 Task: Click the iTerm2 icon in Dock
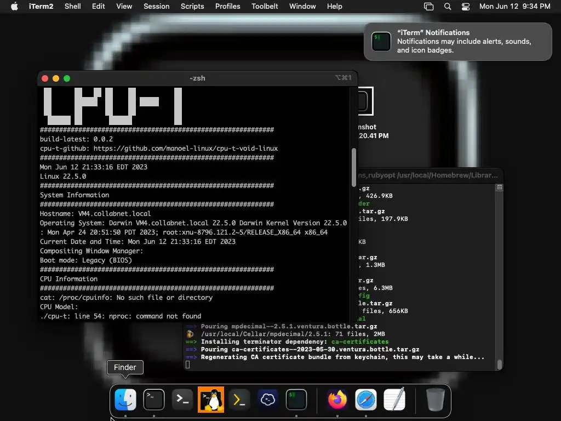pos(296,399)
